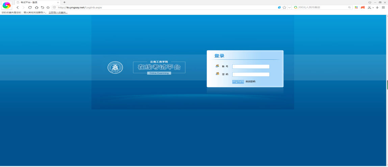Focus the 账号 account input field
This screenshot has width=388, height=167.
tap(251, 66)
